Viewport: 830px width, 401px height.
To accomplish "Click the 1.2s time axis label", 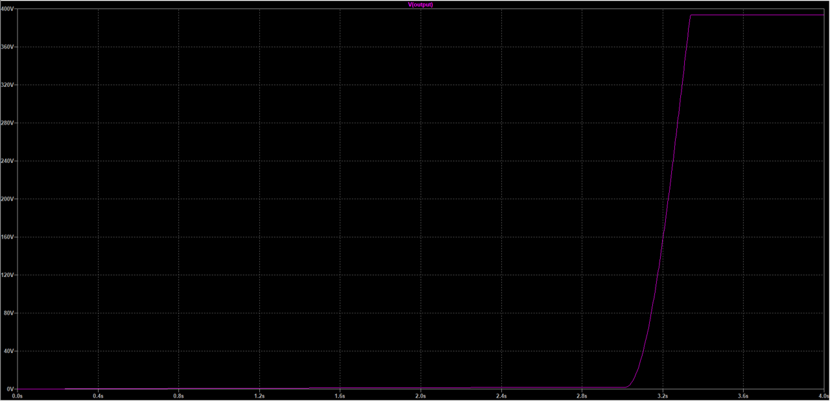I will point(259,396).
